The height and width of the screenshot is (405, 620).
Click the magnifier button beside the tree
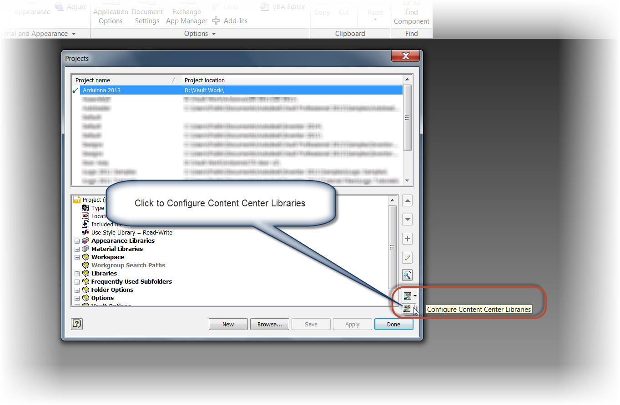[408, 275]
